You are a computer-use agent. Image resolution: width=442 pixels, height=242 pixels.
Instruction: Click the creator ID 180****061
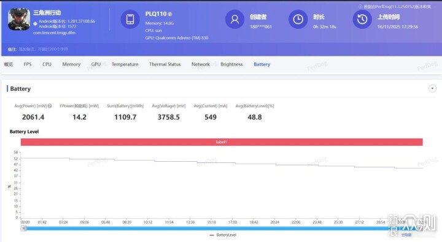click(261, 27)
